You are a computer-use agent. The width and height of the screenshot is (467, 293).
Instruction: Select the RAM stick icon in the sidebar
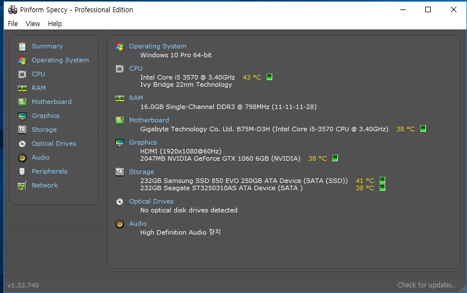22,88
